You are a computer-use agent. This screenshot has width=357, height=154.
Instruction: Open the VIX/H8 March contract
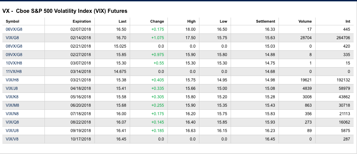[x=12, y=80]
